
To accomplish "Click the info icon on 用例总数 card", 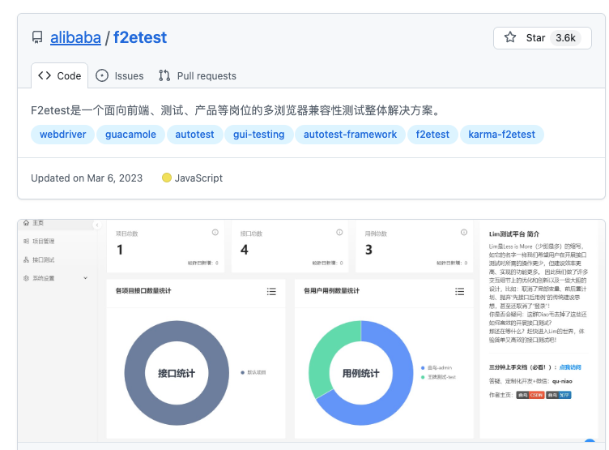I will point(464,232).
